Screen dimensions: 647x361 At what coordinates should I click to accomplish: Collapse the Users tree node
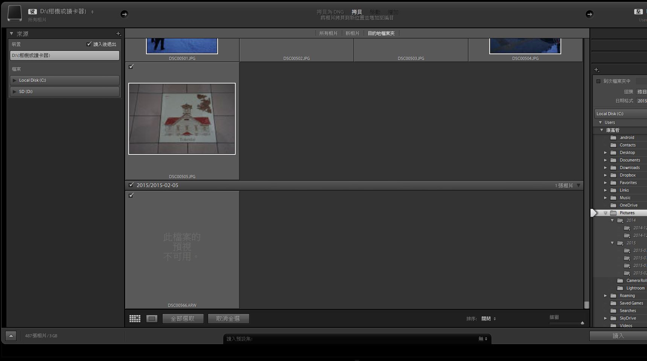600,122
